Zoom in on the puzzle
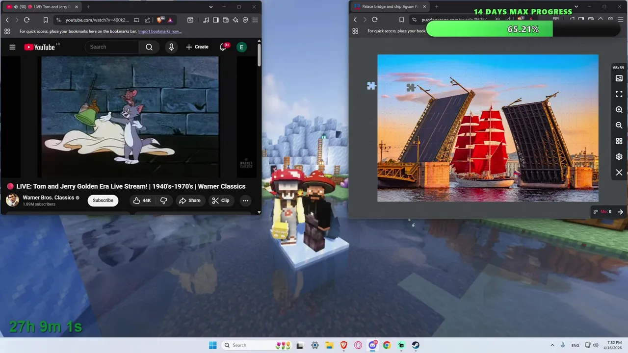Image resolution: width=628 pixels, height=353 pixels. [619, 110]
